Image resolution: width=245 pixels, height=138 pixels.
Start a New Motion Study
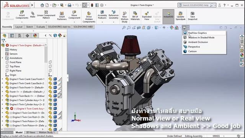coord(124,17)
